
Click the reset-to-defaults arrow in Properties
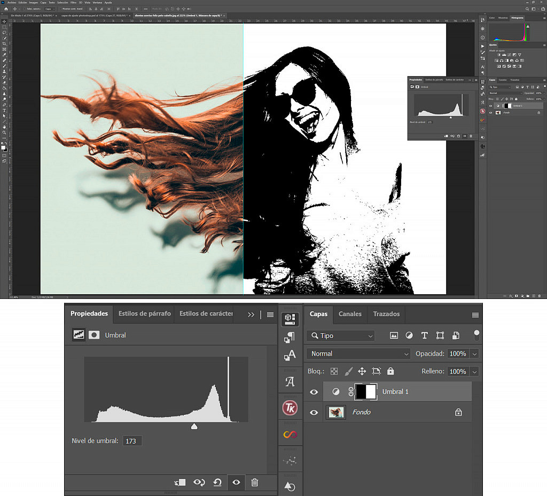point(217,482)
